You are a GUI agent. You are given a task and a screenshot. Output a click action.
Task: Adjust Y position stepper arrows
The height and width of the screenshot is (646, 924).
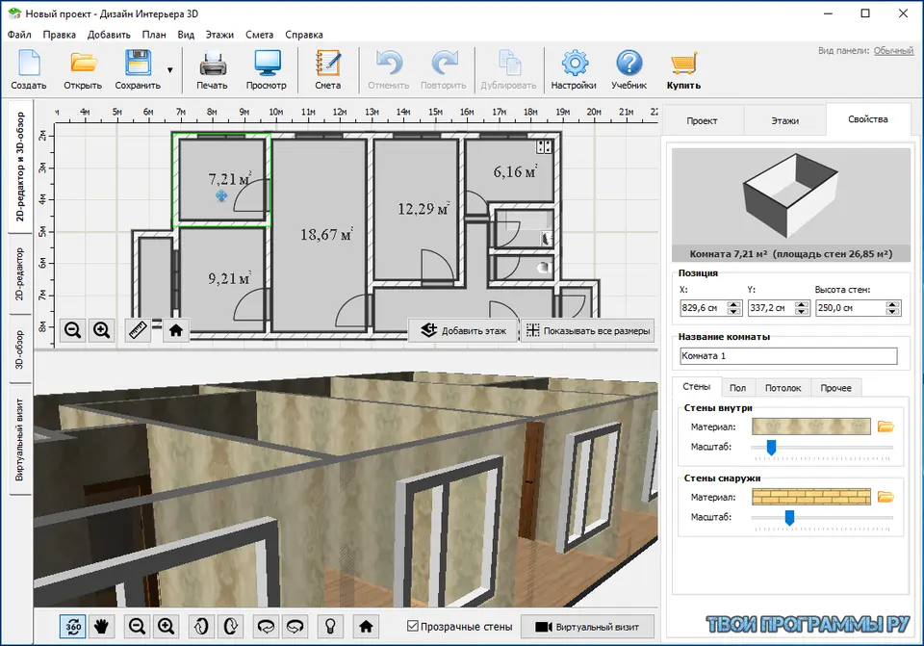(x=802, y=308)
